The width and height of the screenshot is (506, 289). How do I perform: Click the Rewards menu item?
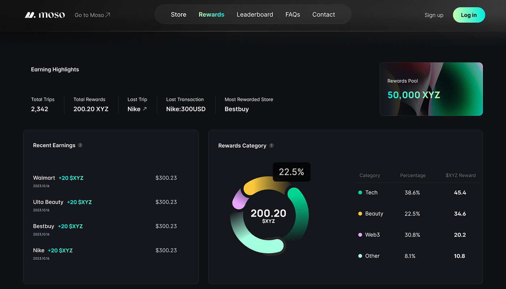(211, 14)
